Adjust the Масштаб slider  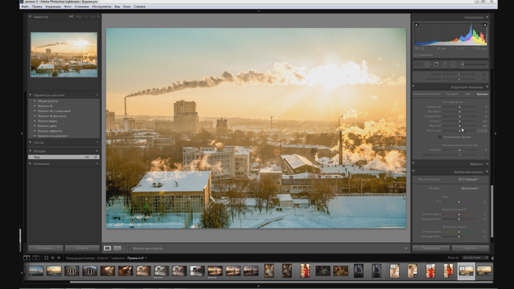[460, 126]
